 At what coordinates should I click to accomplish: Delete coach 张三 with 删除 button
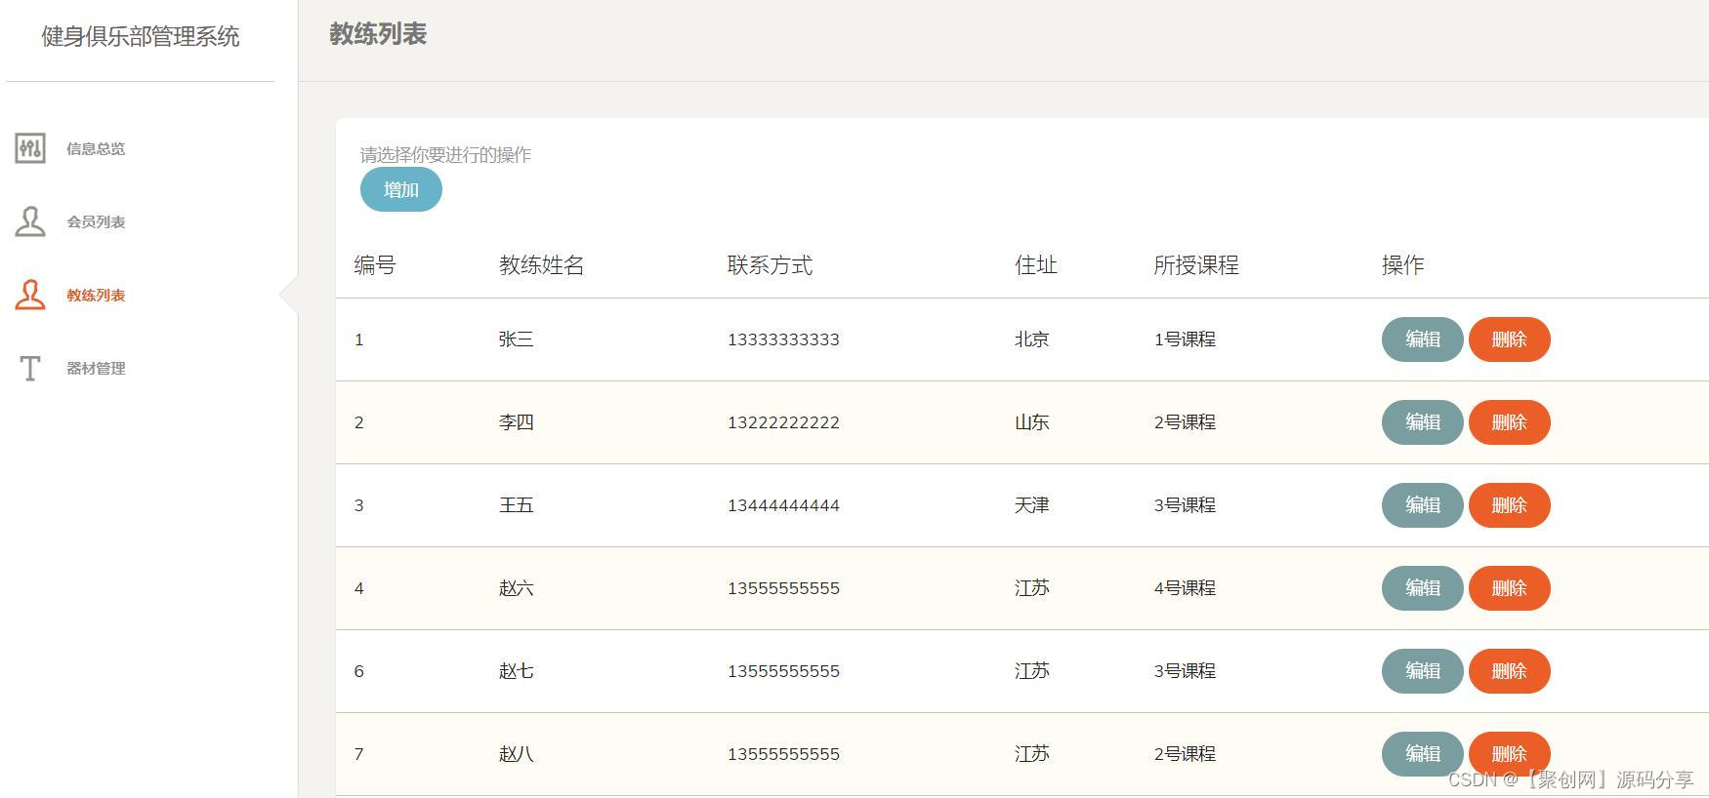click(1510, 339)
